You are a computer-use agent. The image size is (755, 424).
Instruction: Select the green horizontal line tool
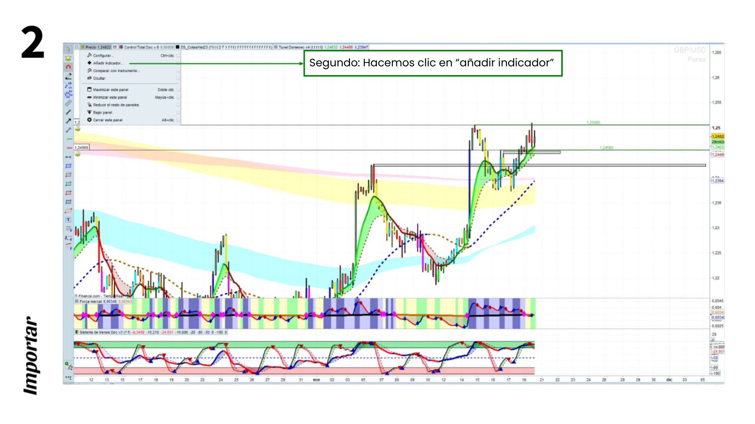click(69, 139)
